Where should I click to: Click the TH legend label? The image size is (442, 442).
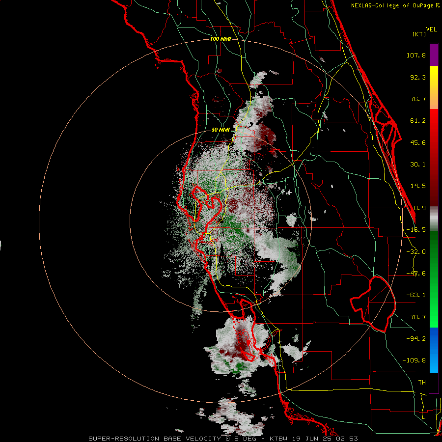point(422,382)
